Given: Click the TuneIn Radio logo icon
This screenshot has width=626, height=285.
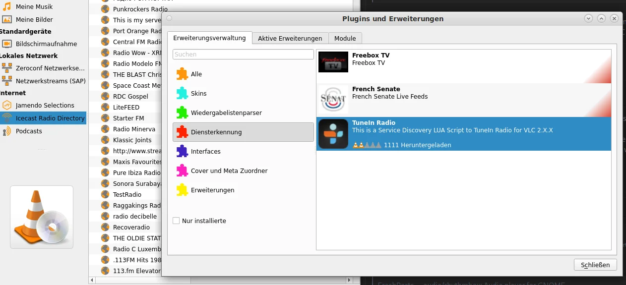Looking at the screenshot, I should point(333,134).
